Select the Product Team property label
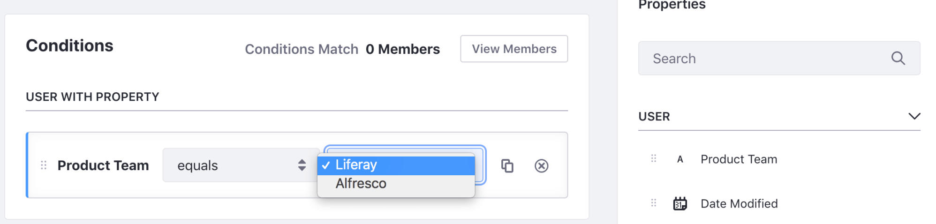The image size is (936, 224). (739, 159)
